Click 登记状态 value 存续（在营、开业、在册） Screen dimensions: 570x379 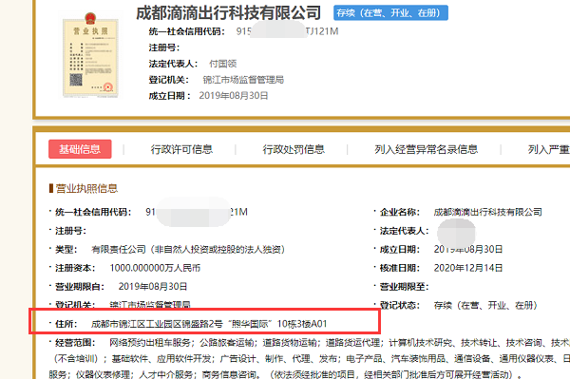[485, 305]
